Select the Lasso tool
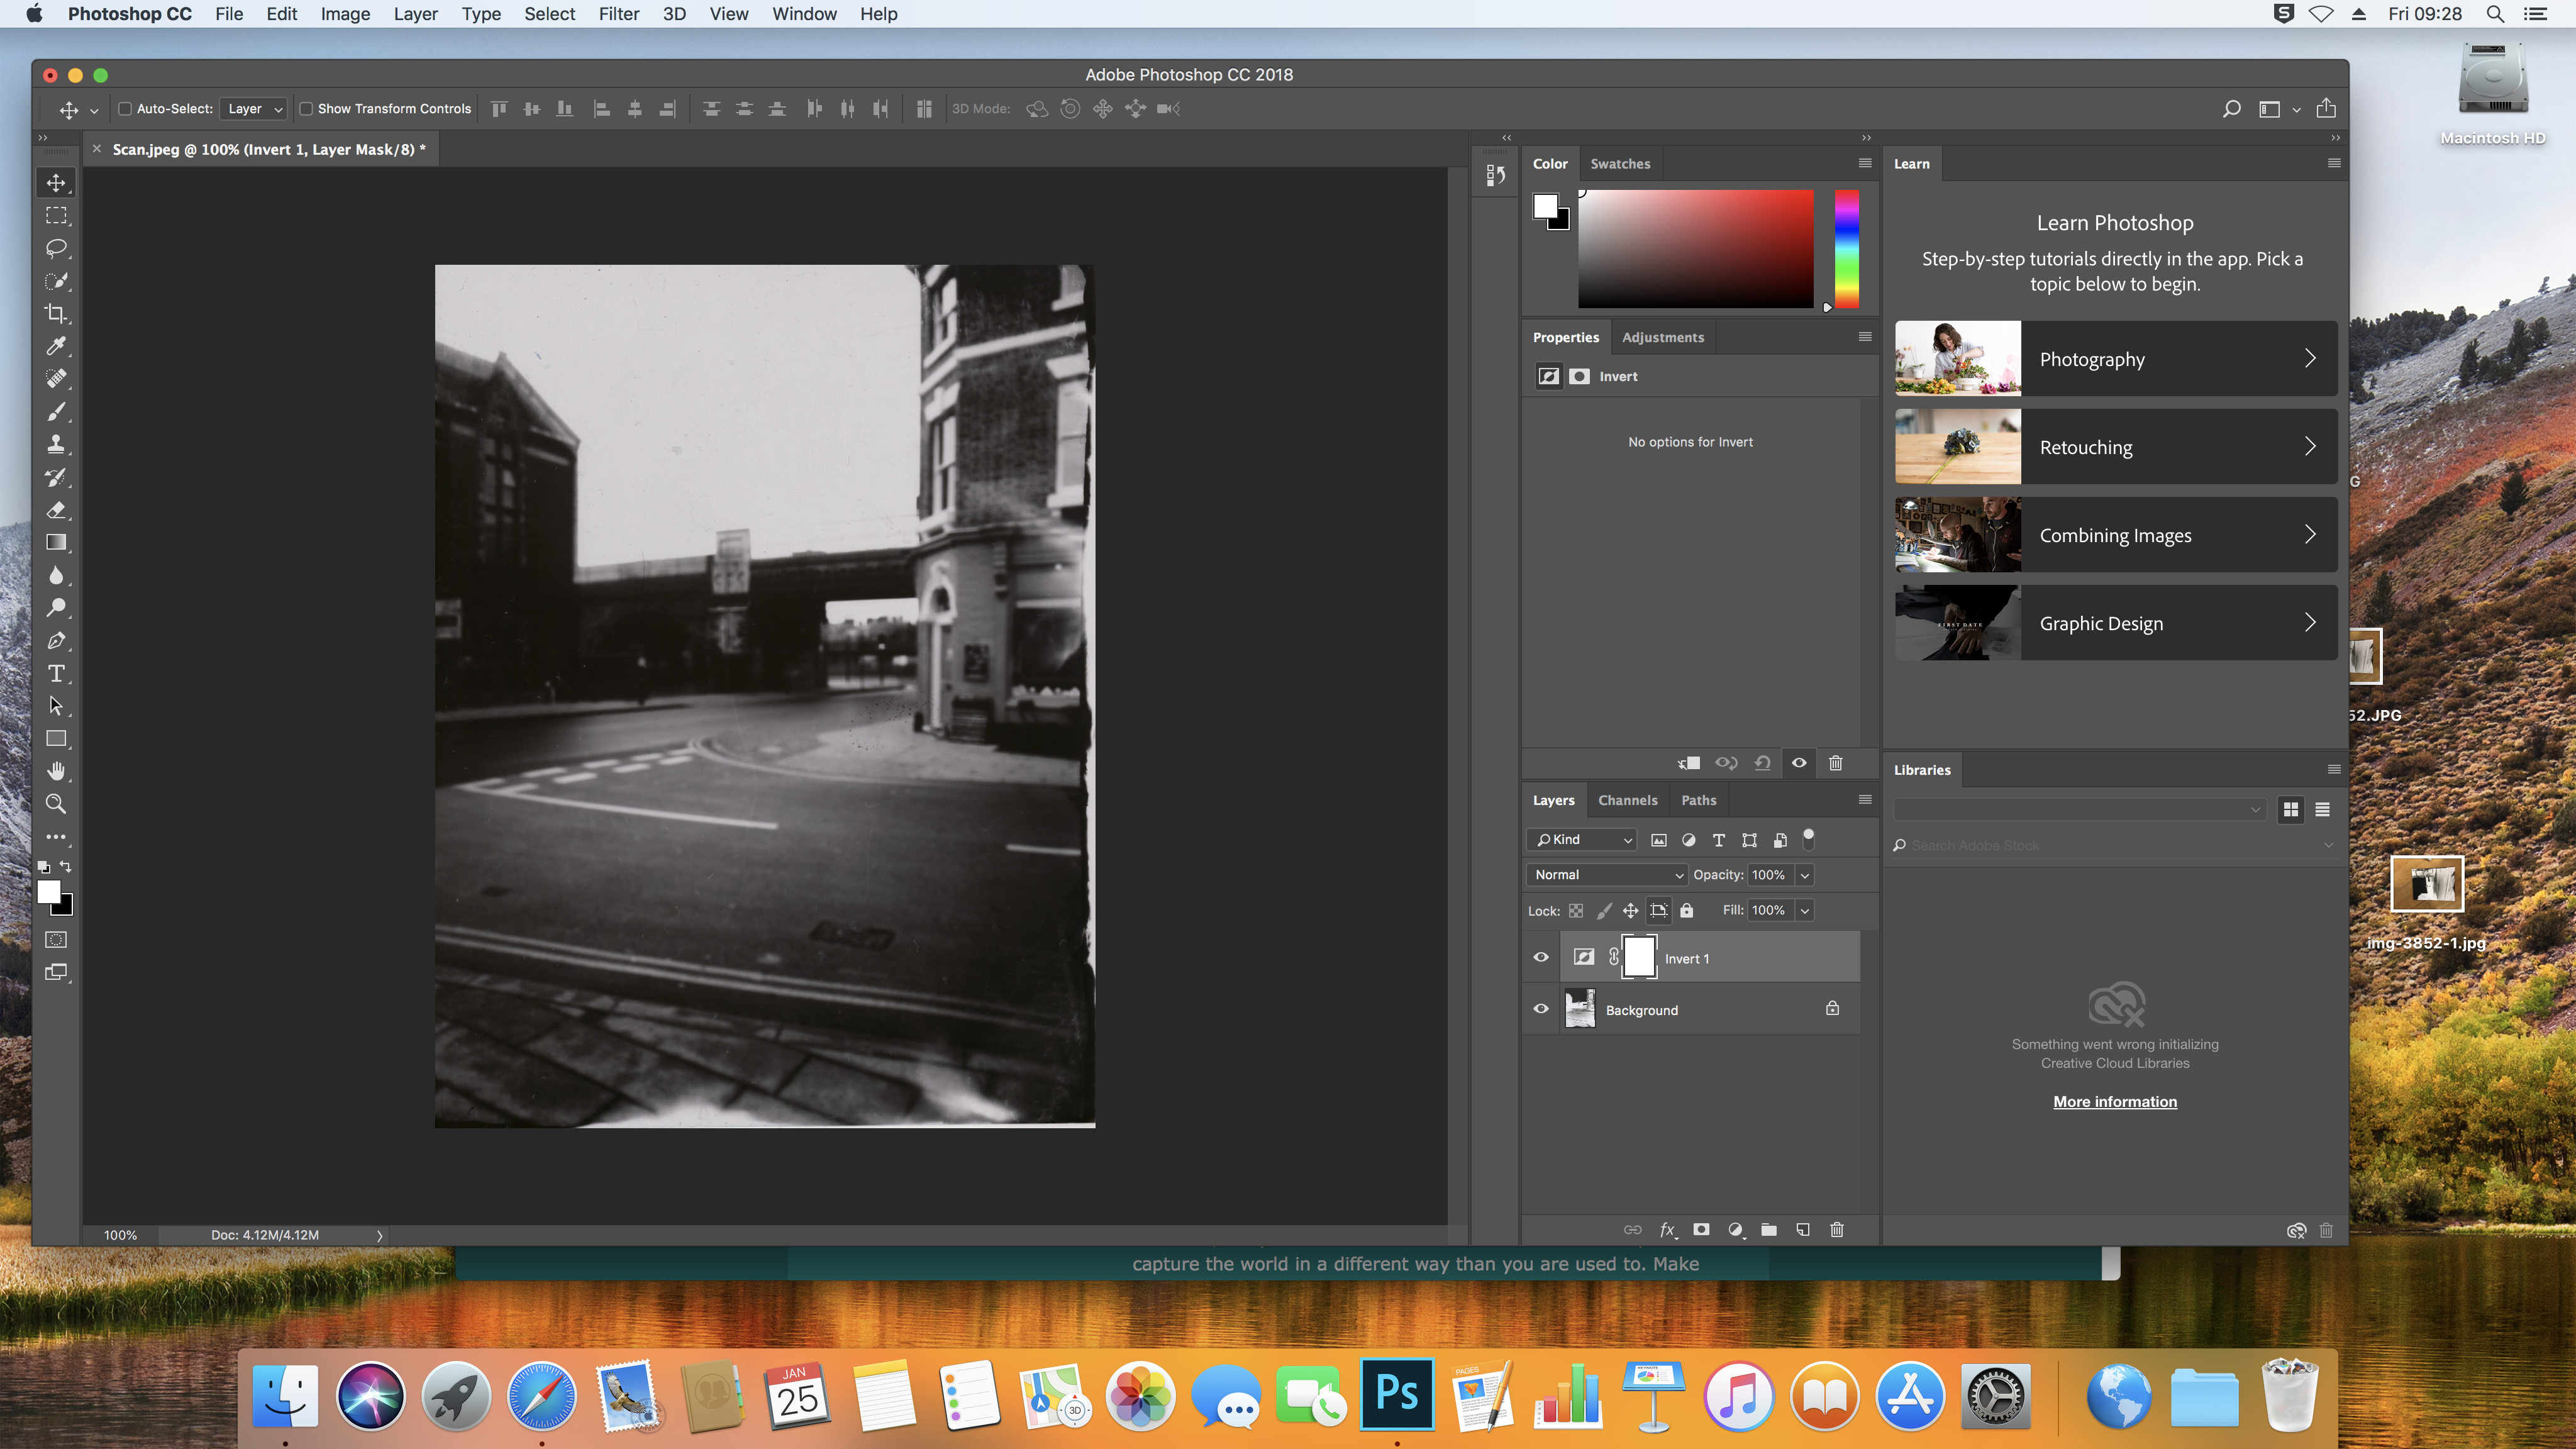2576x1449 pixels. point(56,248)
